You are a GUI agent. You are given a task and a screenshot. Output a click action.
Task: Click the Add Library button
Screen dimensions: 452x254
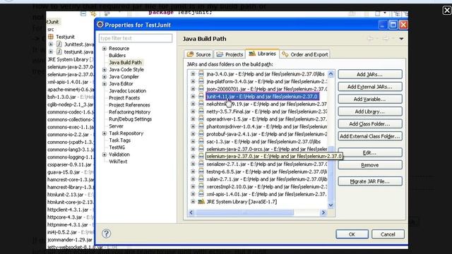point(370,111)
